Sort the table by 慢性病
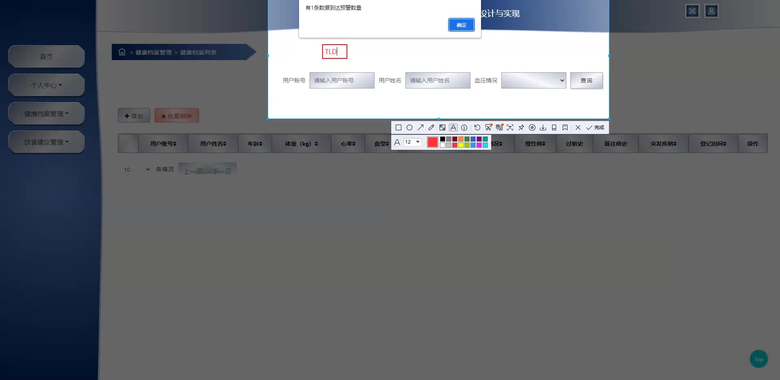The image size is (780, 380). [535, 144]
